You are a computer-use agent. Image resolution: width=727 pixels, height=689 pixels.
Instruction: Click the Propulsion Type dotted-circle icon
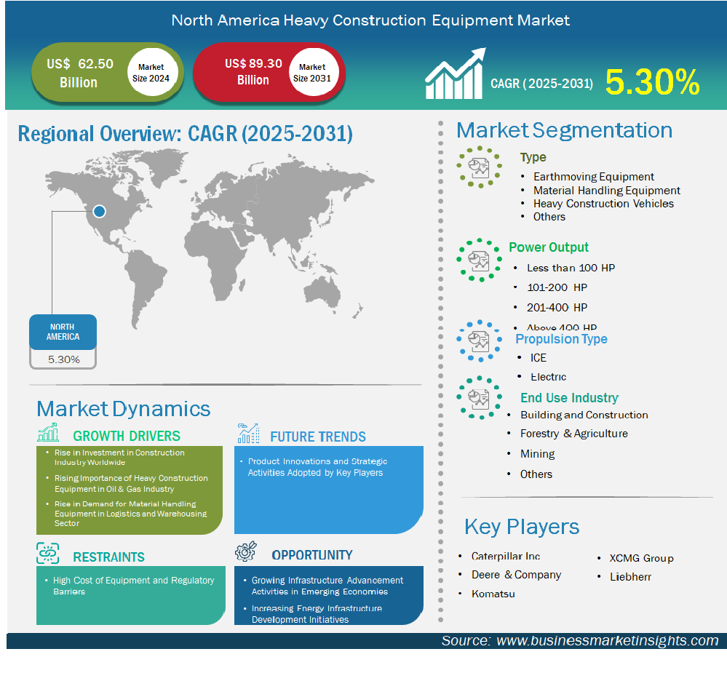click(480, 340)
